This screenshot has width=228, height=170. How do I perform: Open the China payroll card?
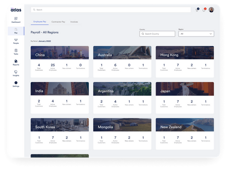click(60, 62)
